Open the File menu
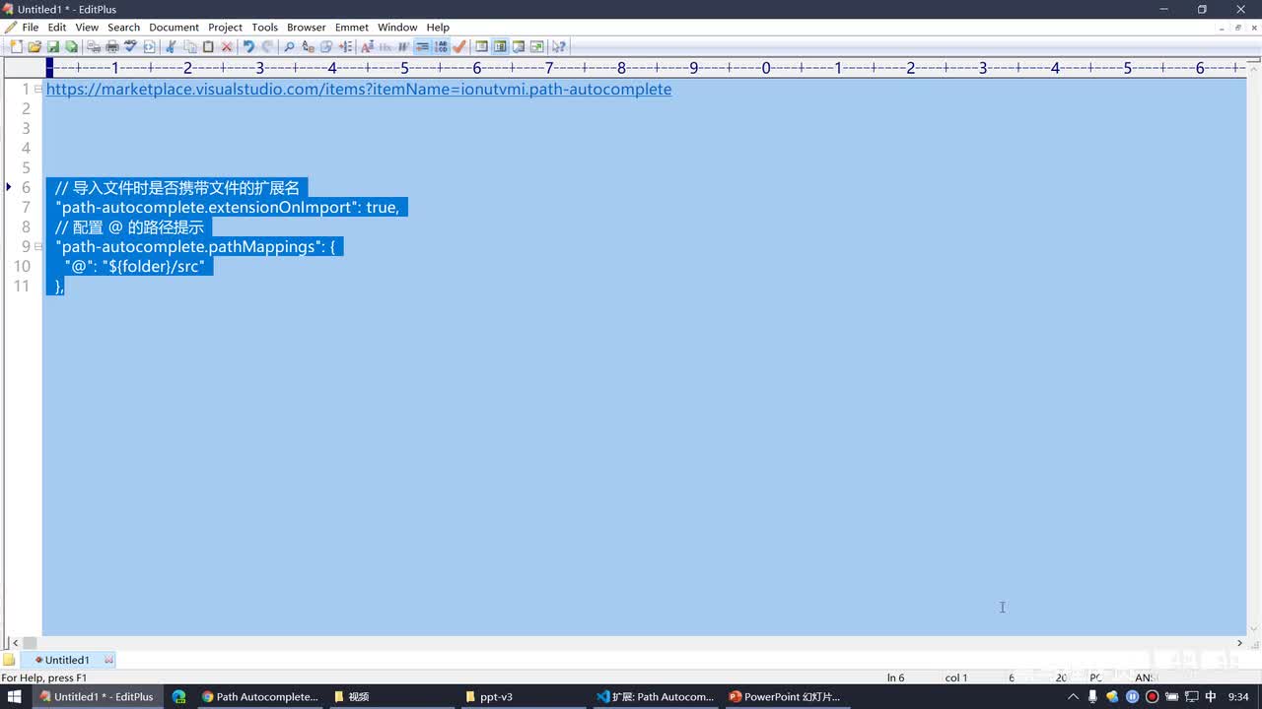Viewport: 1262px width, 709px height. (x=31, y=28)
